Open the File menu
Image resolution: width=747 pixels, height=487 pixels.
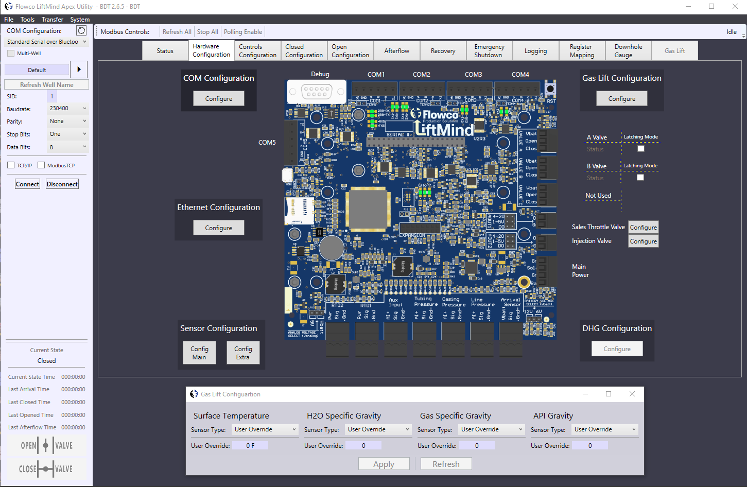click(9, 20)
